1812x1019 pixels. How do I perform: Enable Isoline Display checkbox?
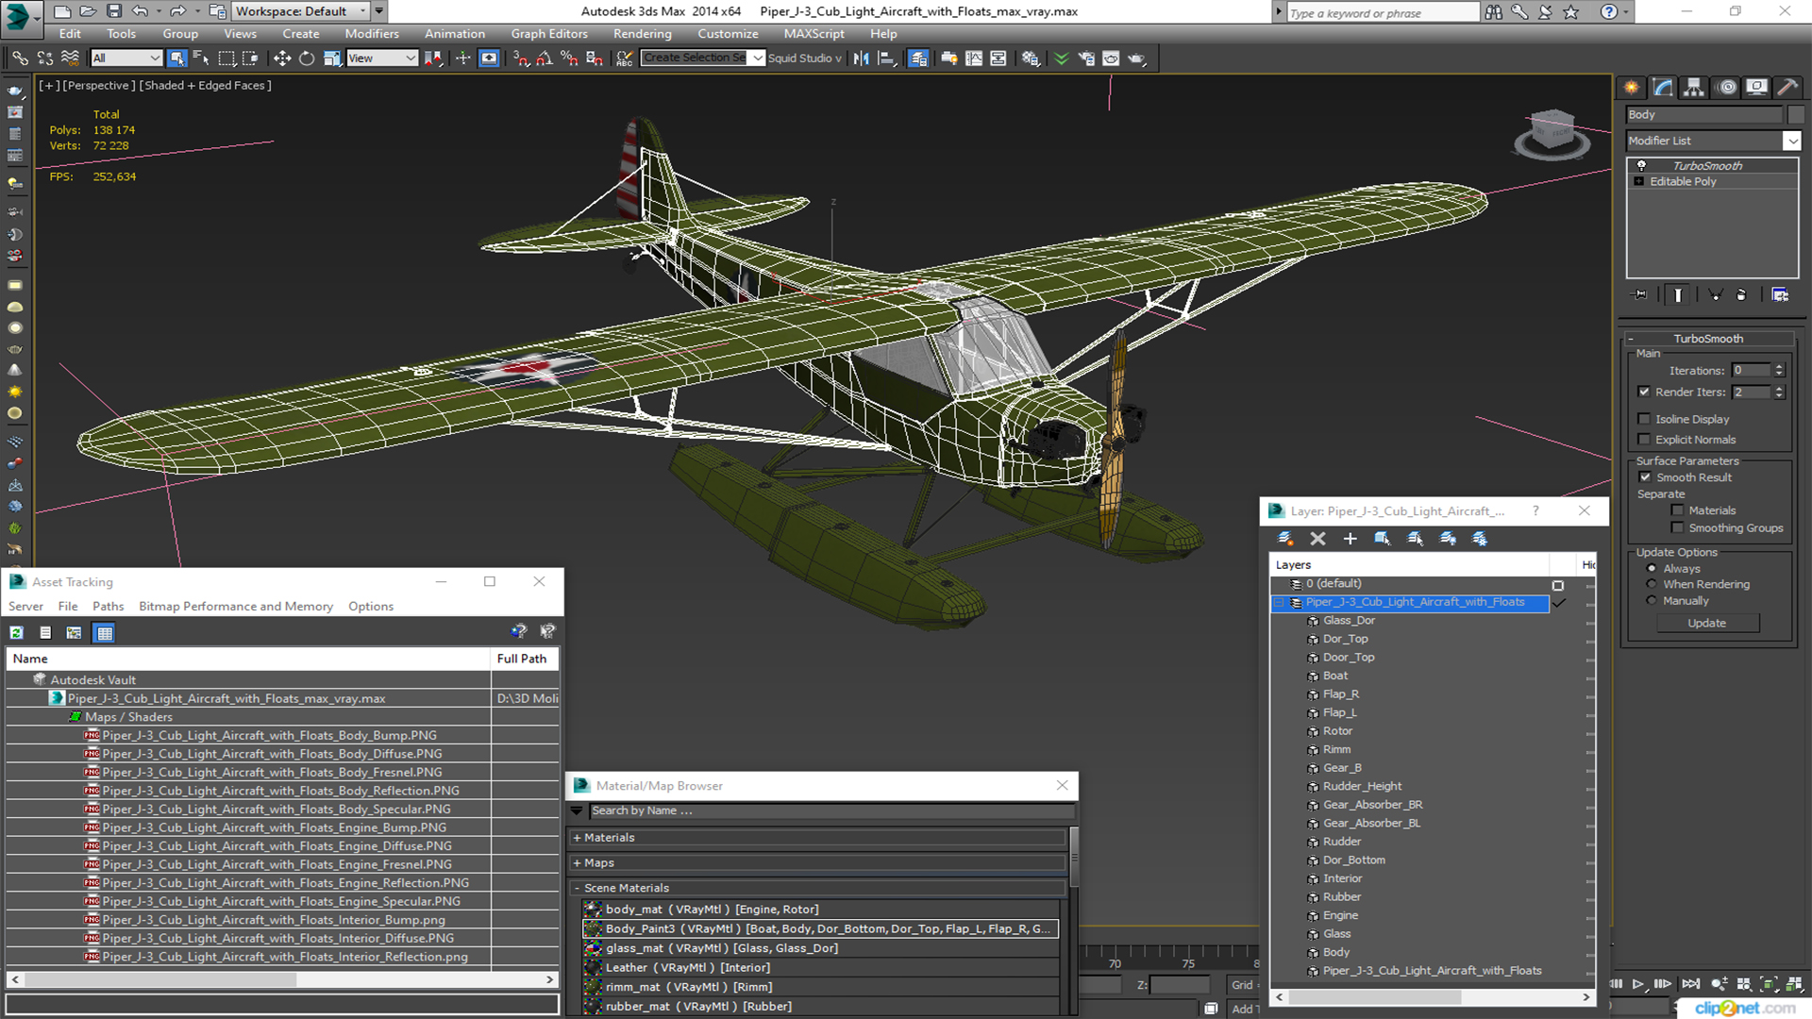coord(1644,419)
